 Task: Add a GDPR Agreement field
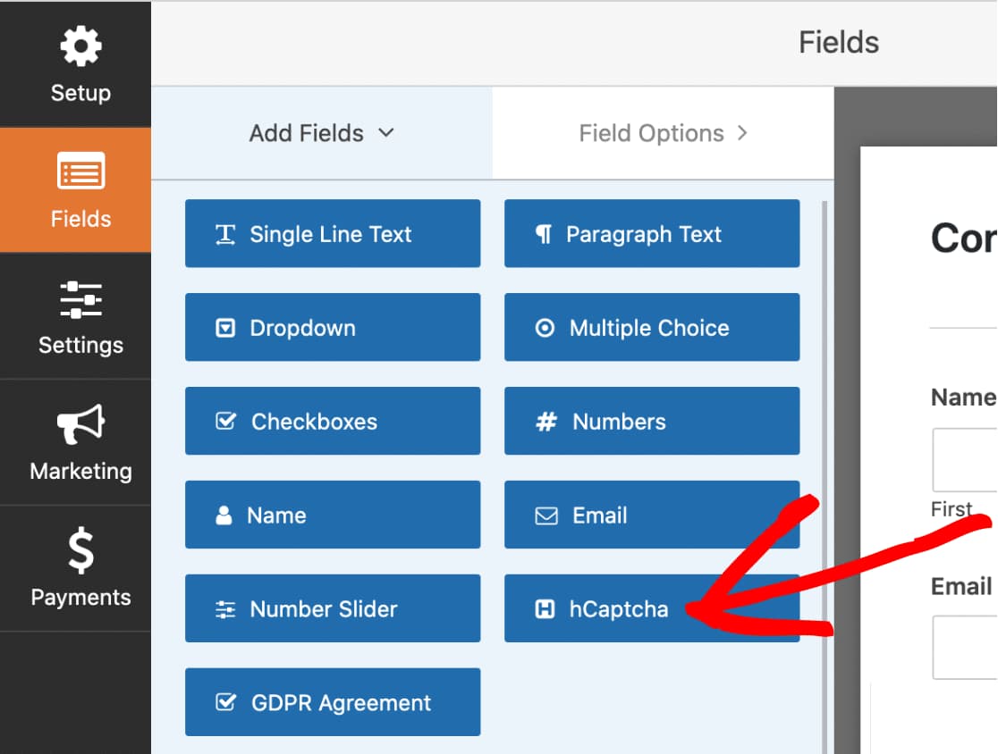pyautogui.click(x=332, y=702)
